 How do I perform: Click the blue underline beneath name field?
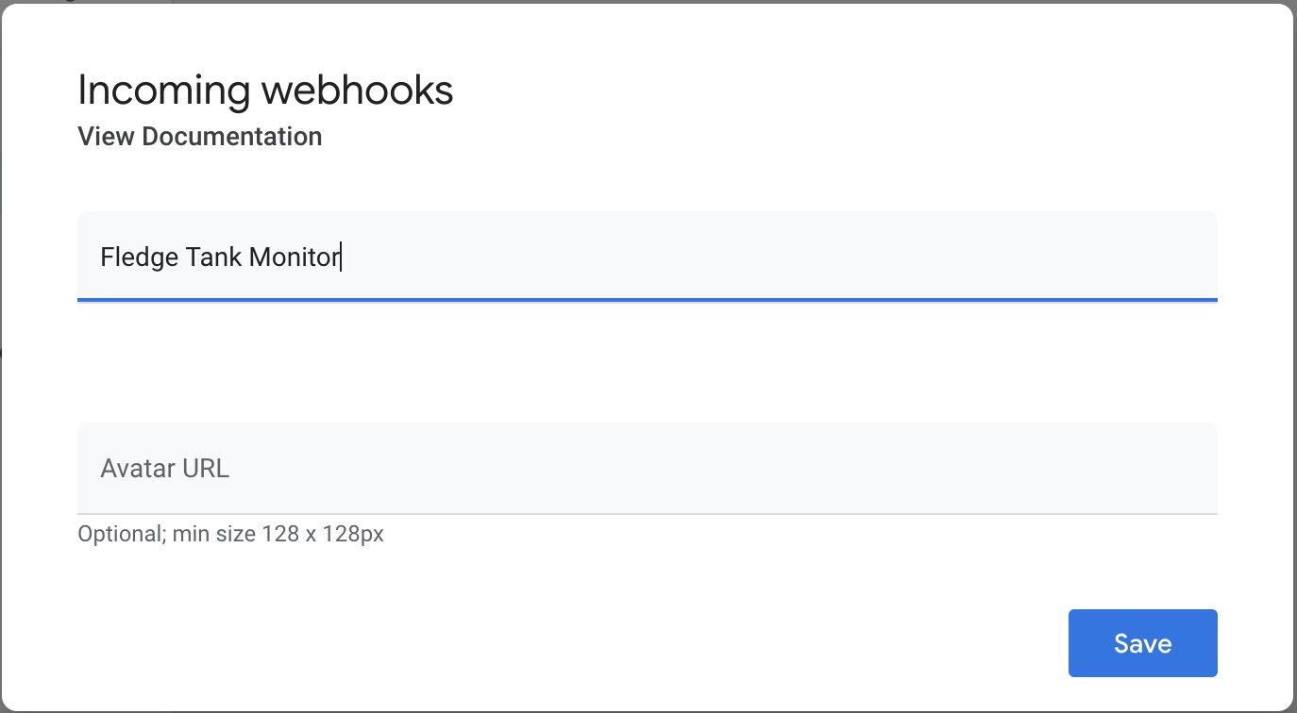pos(647,300)
